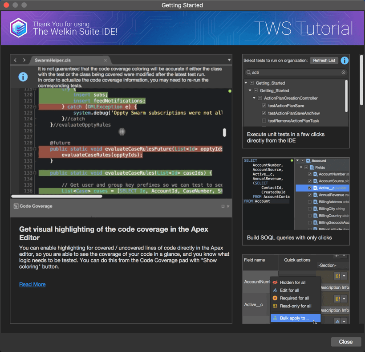
Task: Click the magnifier icon in the tests search box
Action: [249, 73]
